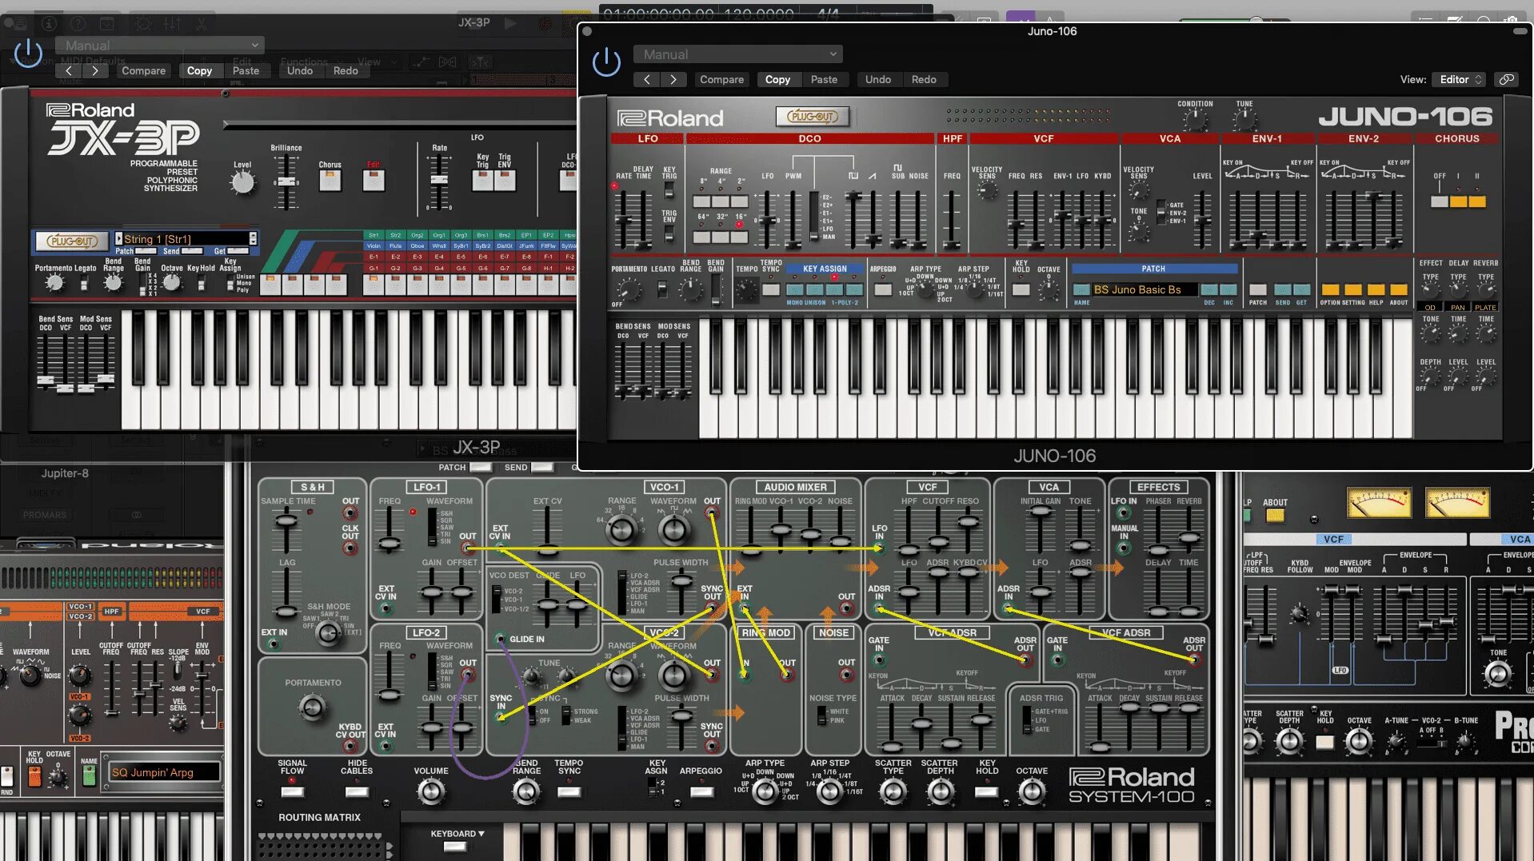The height and width of the screenshot is (861, 1534).
Task: Click the JX-3P Edit button
Action: click(x=374, y=181)
